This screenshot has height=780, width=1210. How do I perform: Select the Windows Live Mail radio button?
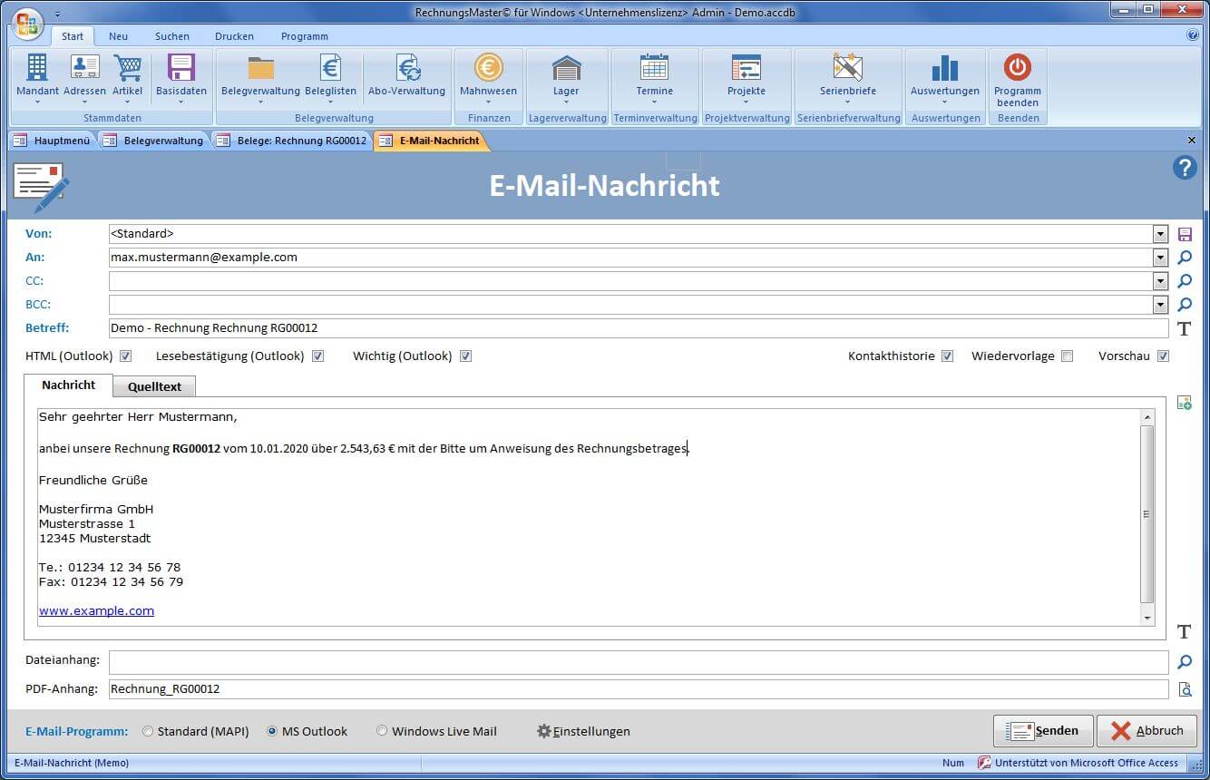[x=382, y=731]
